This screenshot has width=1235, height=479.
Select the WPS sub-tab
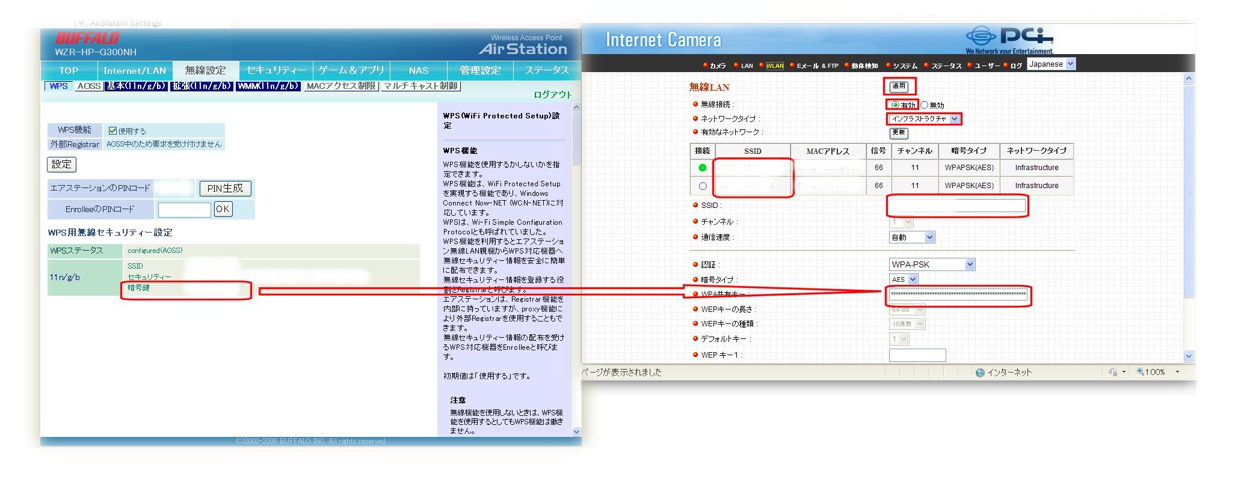(58, 86)
